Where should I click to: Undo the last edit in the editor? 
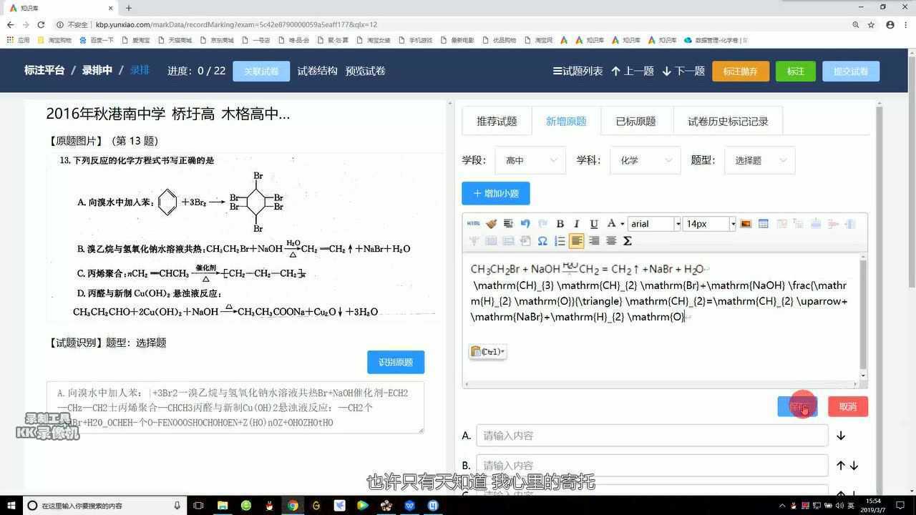525,223
